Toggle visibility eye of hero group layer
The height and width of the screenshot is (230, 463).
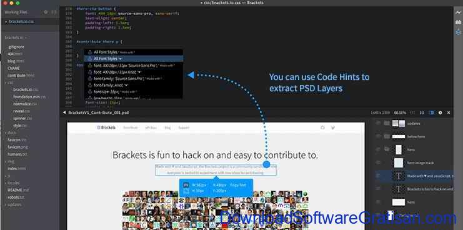[x=377, y=149]
